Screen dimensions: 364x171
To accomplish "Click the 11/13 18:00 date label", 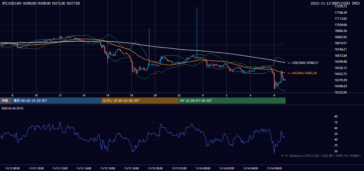I will (131, 168).
